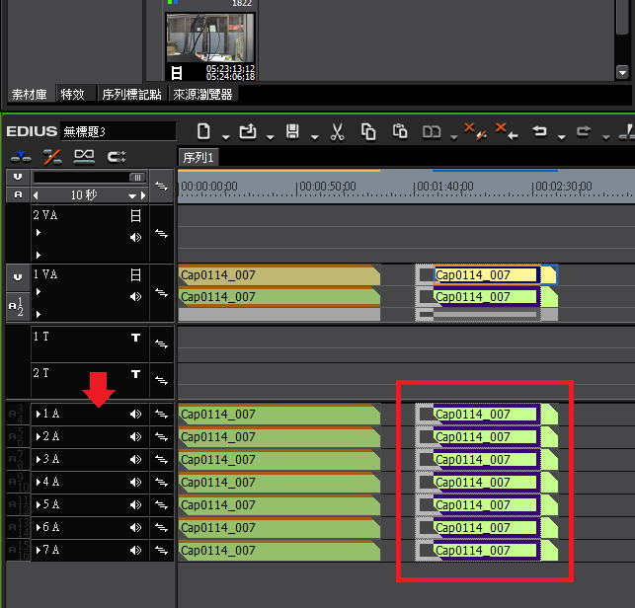Click the Cut scissors icon in toolbar
Viewport: 635px width, 608px height.
coord(337,131)
